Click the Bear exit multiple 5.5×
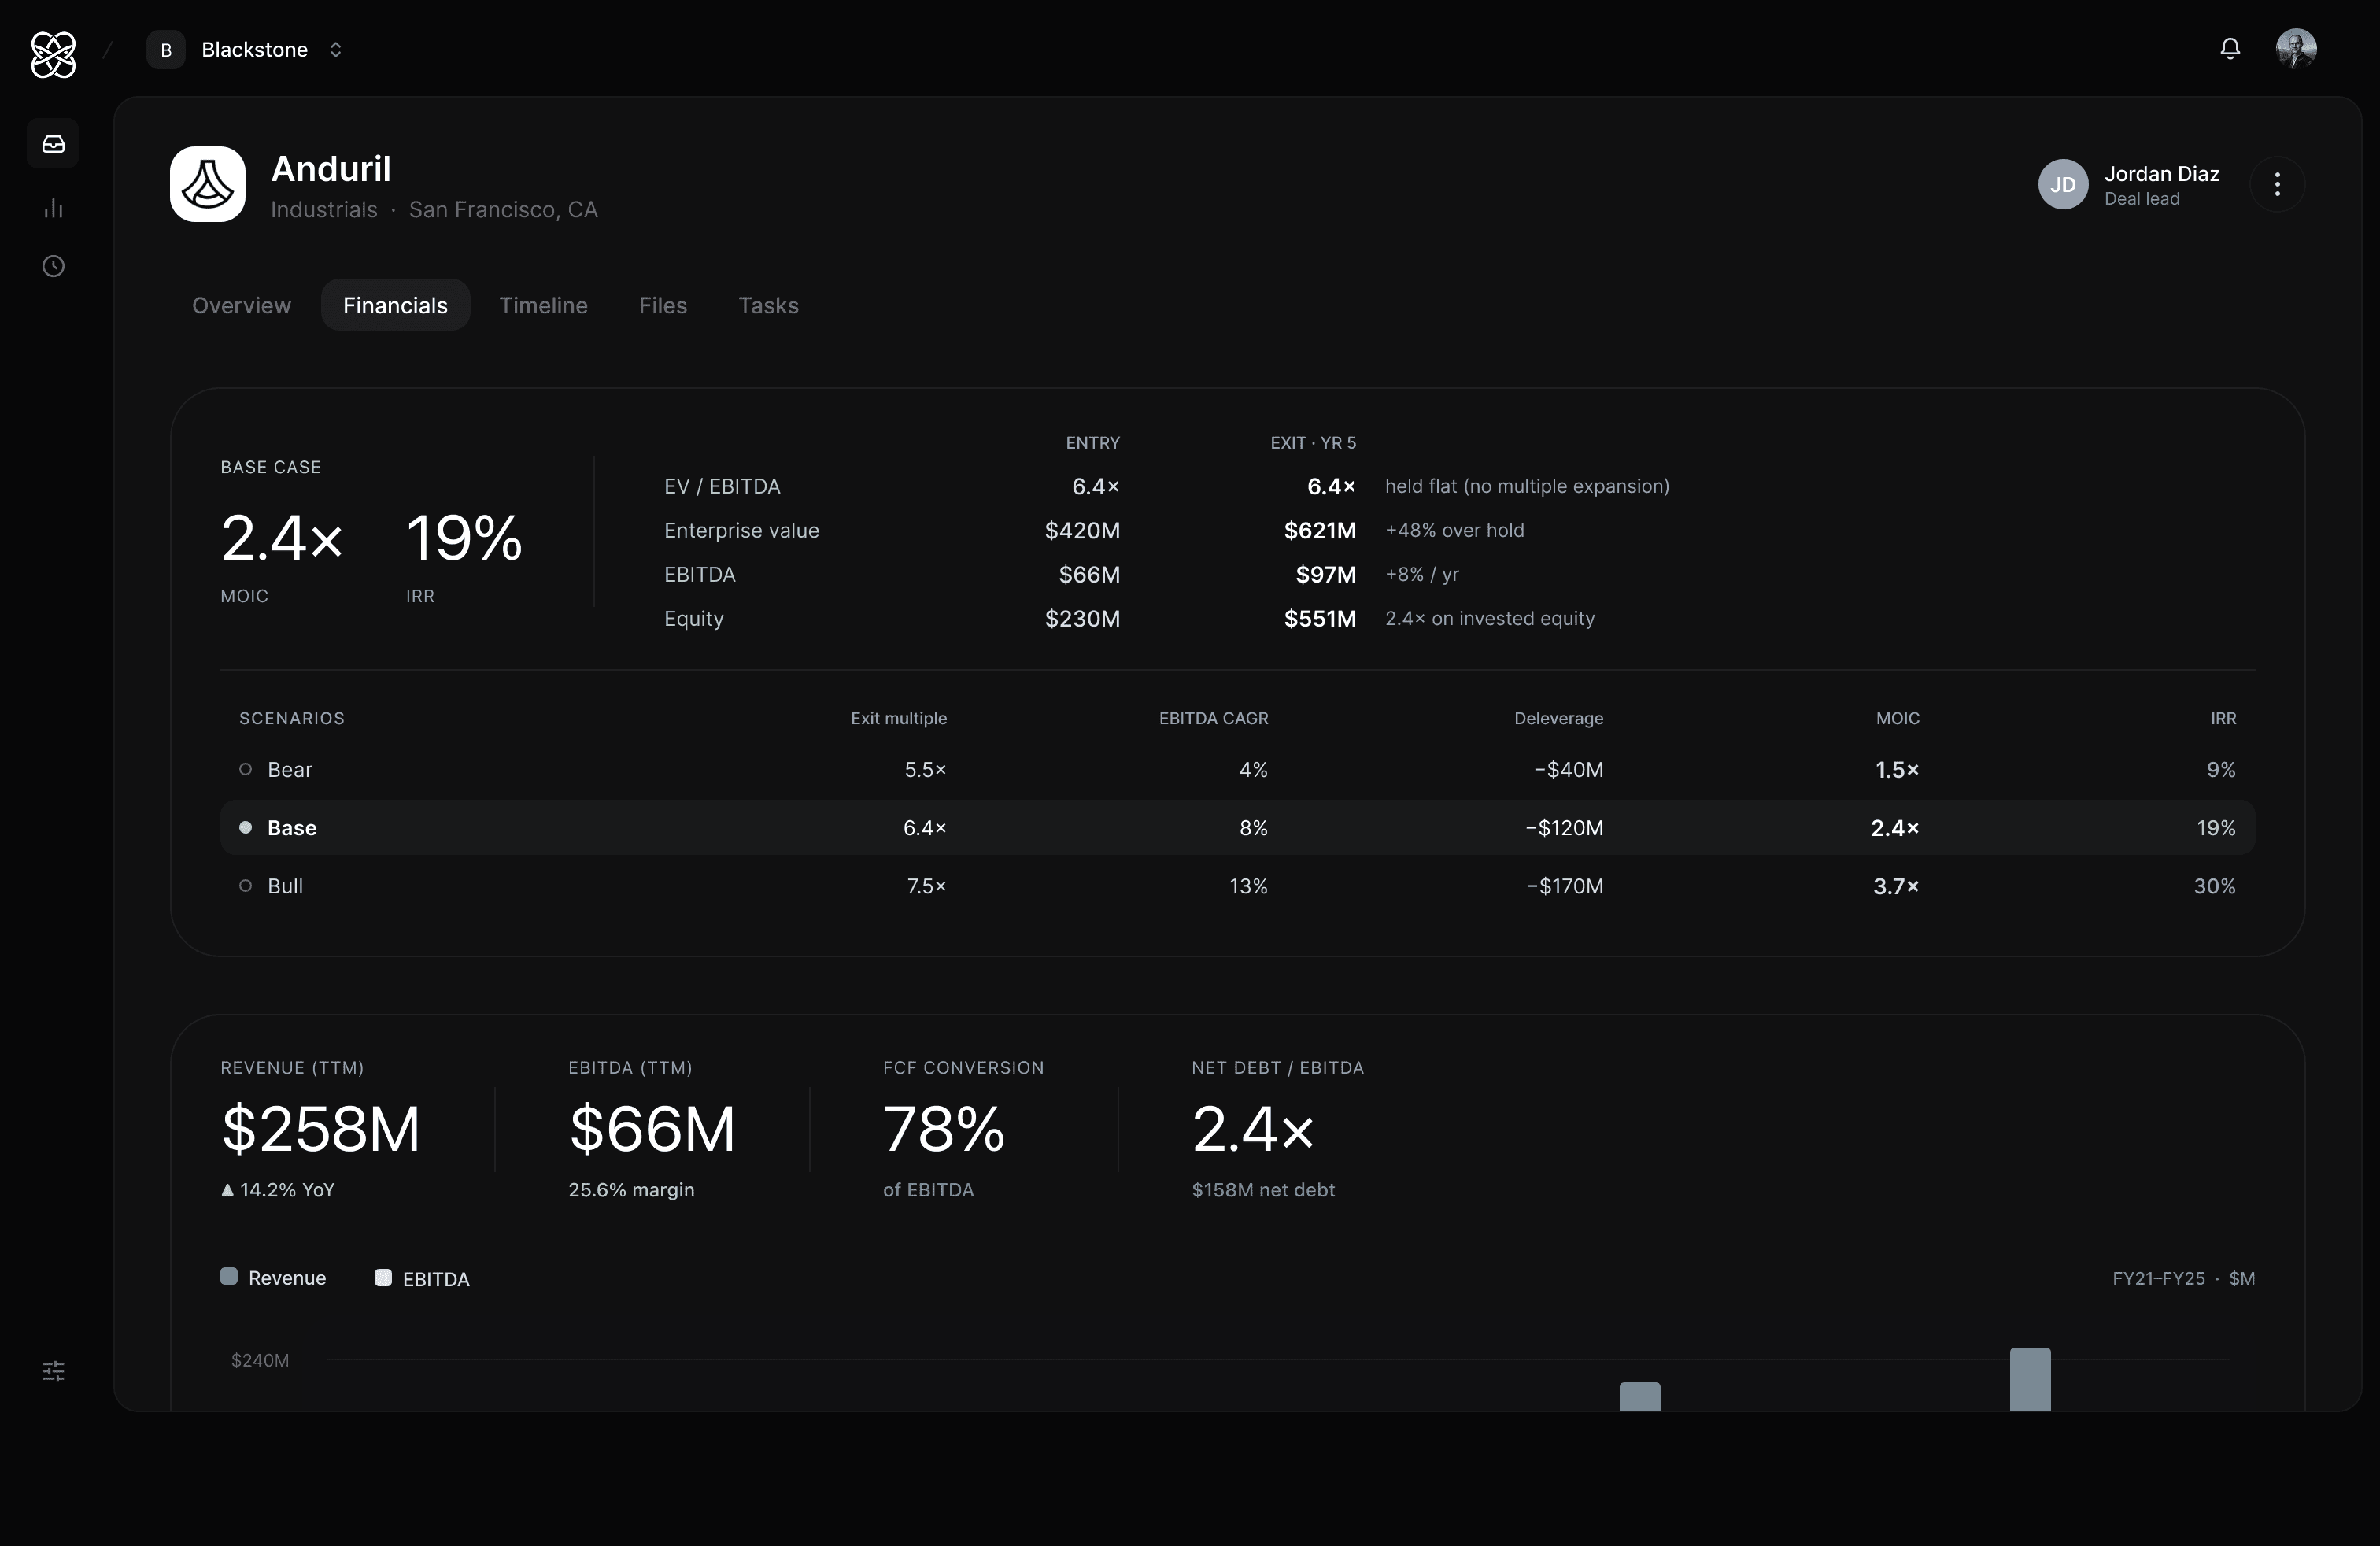This screenshot has height=1546, width=2380. pyautogui.click(x=925, y=769)
